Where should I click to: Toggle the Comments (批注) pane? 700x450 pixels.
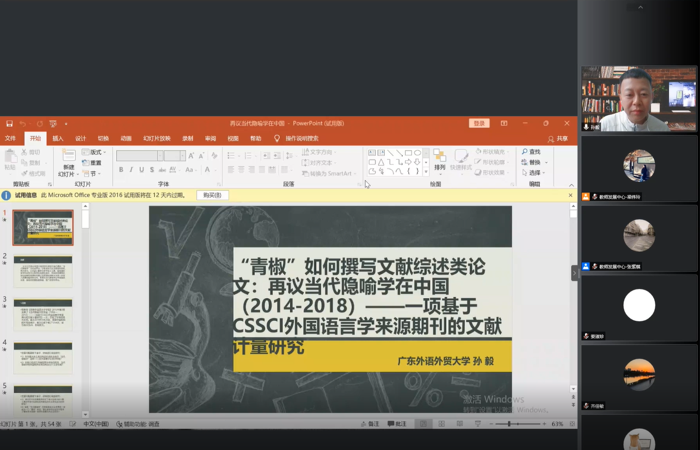[397, 424]
